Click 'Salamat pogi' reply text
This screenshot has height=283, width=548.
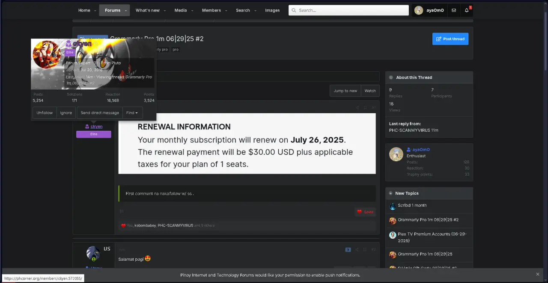point(131,259)
